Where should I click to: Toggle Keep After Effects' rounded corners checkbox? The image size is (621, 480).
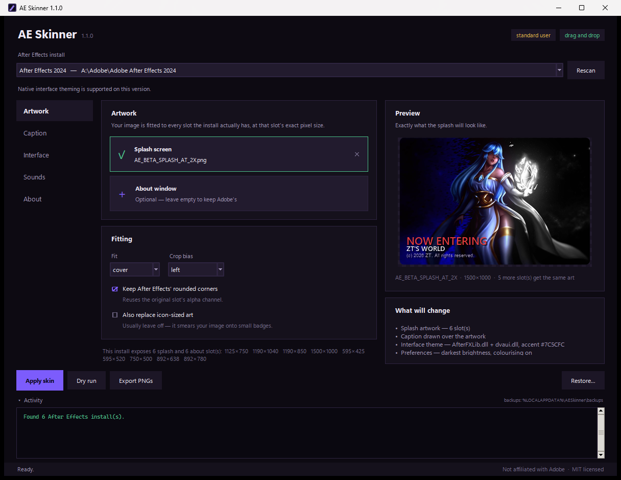click(x=115, y=289)
